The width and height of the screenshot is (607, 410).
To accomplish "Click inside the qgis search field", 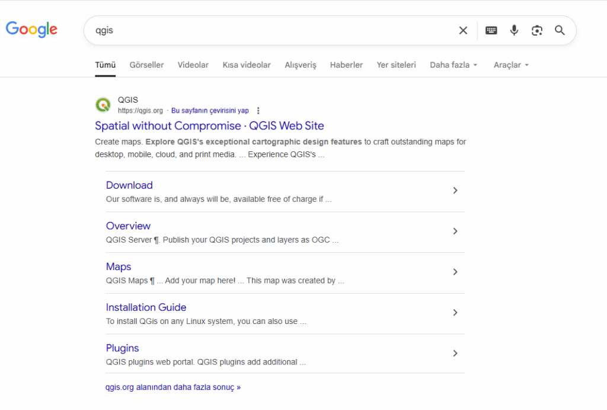I will pos(267,30).
